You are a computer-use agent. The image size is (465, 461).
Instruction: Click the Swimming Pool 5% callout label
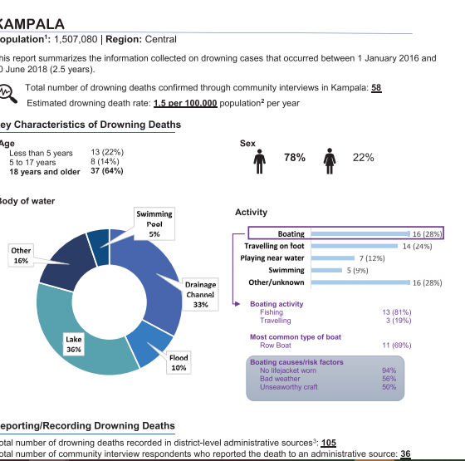pyautogui.click(x=154, y=224)
